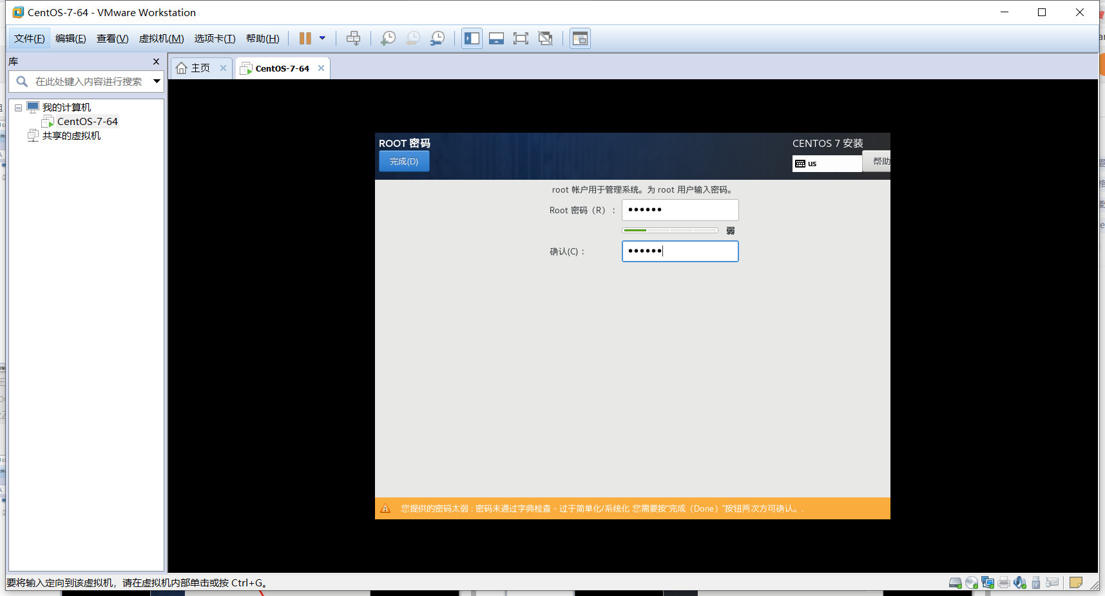The height and width of the screenshot is (596, 1105).
Task: Close the 主页 tab
Action: point(223,68)
